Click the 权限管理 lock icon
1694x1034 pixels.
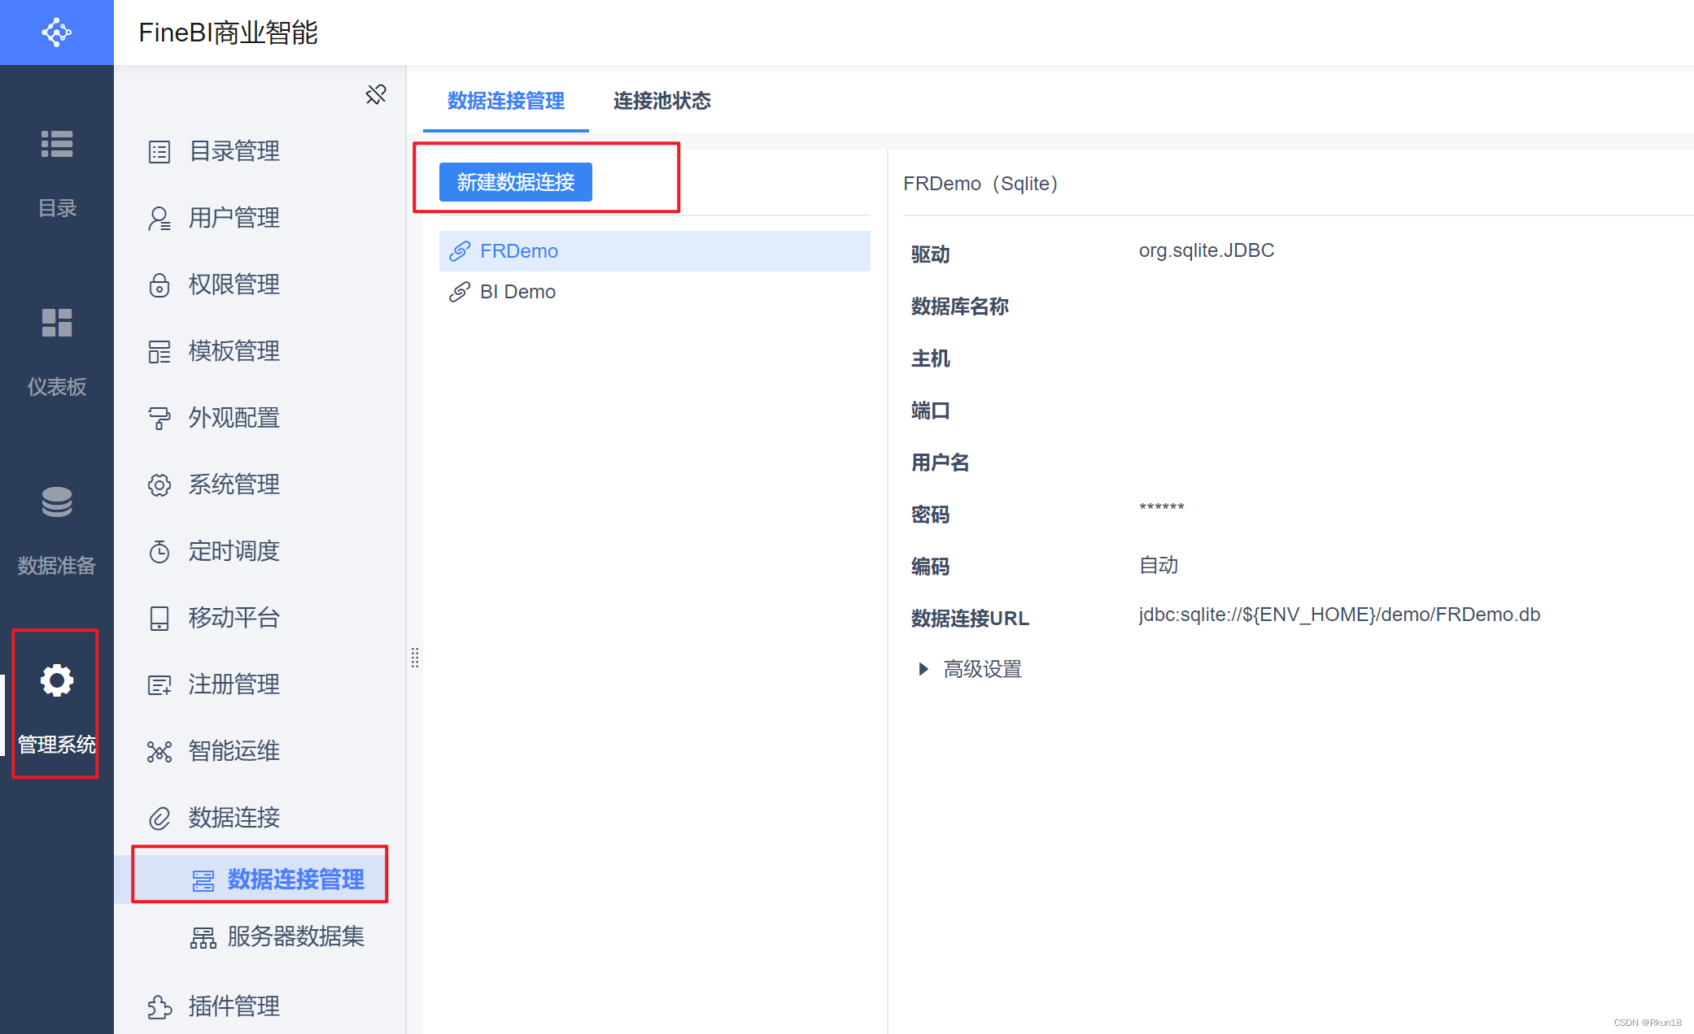pyautogui.click(x=159, y=285)
